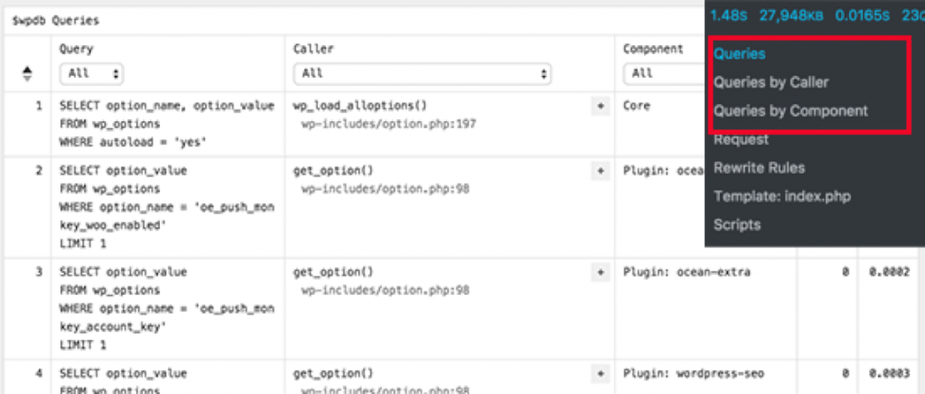The width and height of the screenshot is (925, 394).
Task: Open the Scripts menu item
Action: (737, 225)
